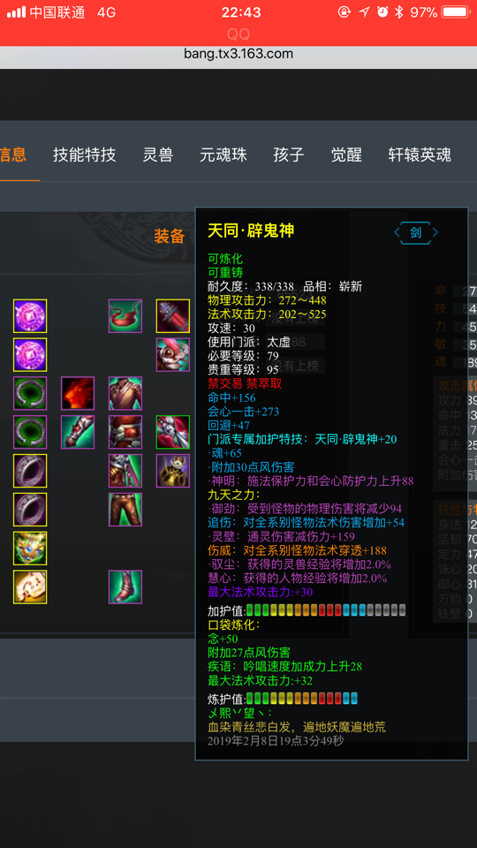Image resolution: width=477 pixels, height=848 pixels.
Task: Tap the red boot equipment icon
Action: tap(125, 587)
